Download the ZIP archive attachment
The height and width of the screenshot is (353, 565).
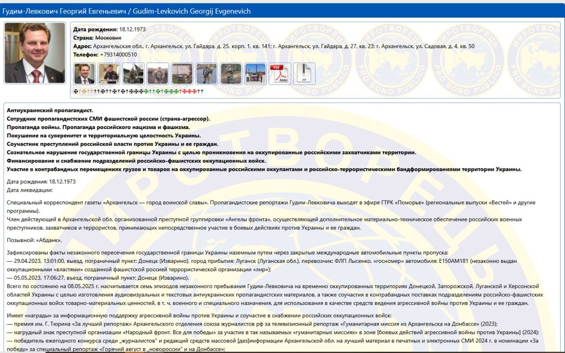tap(304, 74)
